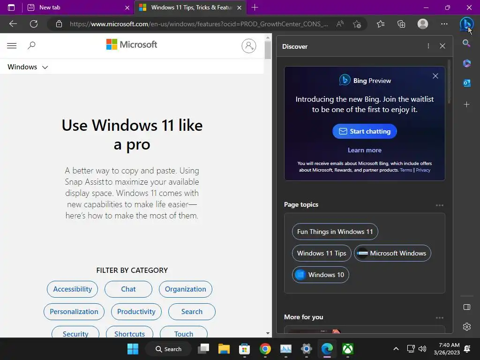480x360 pixels.
Task: Open Discover pane more options menu
Action: pos(428,46)
